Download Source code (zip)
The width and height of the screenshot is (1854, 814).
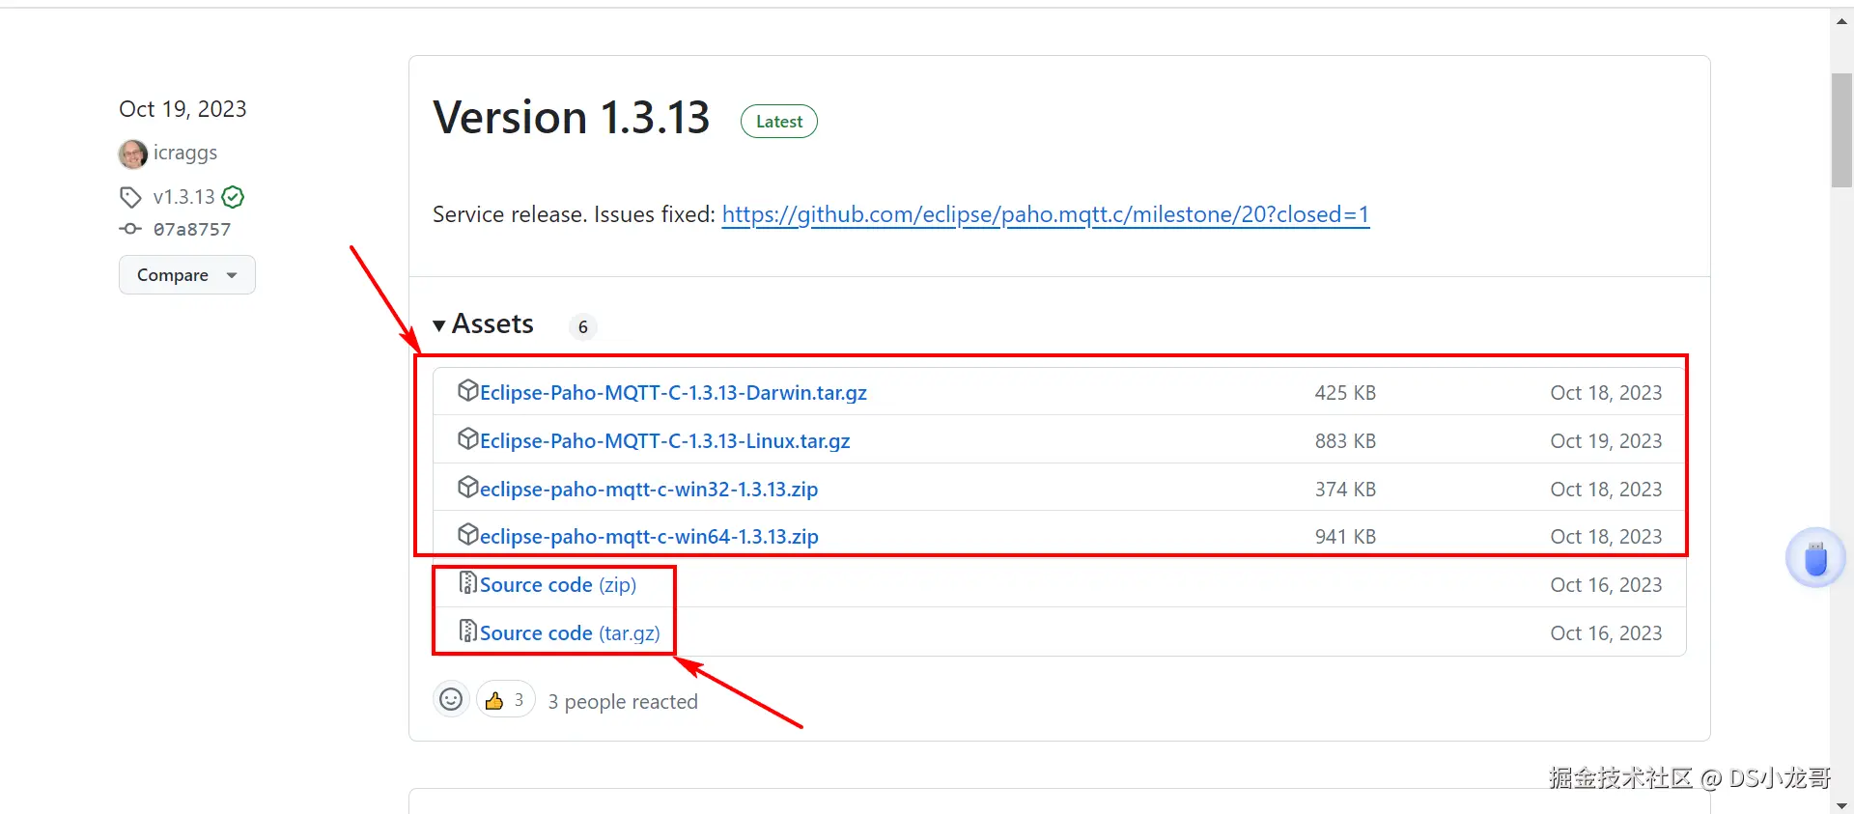[x=558, y=585]
